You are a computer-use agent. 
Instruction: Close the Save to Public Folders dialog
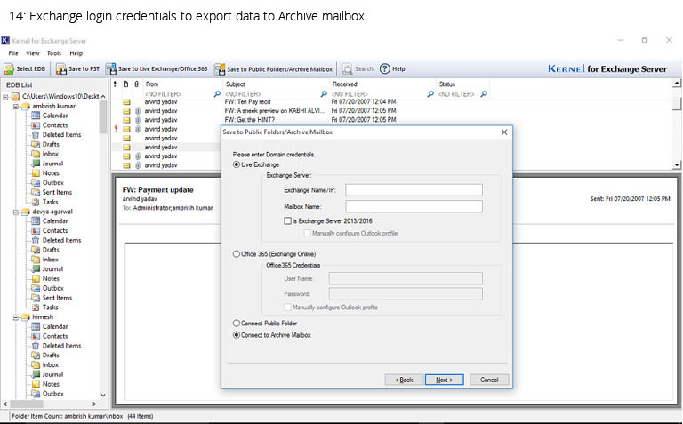504,132
